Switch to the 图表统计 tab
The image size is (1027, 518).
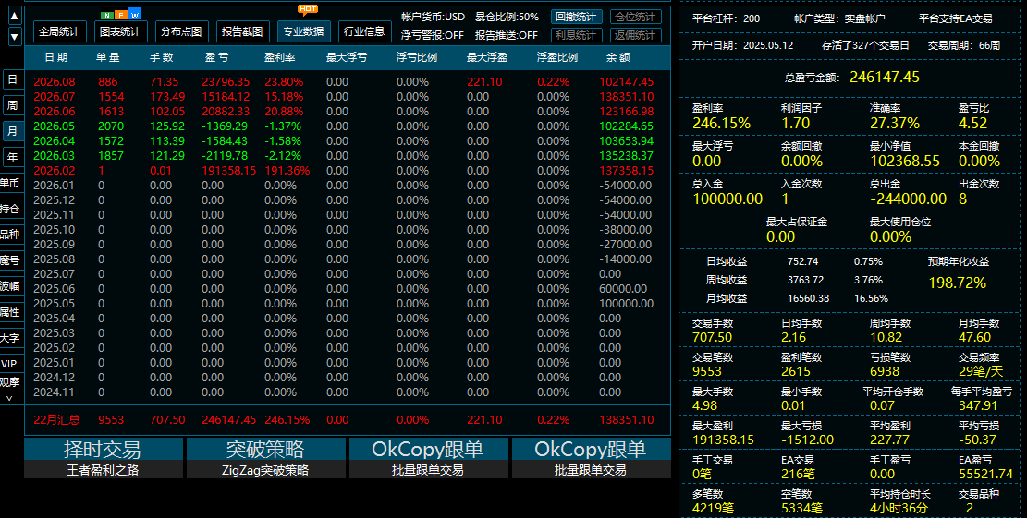pyautogui.click(x=120, y=31)
